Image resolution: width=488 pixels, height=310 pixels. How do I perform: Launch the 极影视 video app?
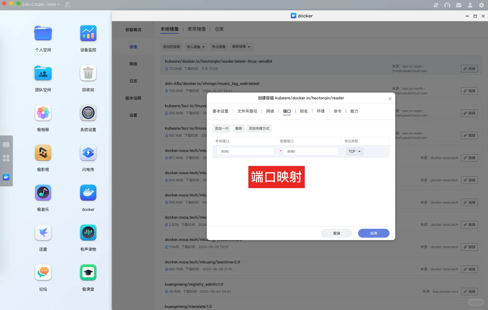(43, 153)
